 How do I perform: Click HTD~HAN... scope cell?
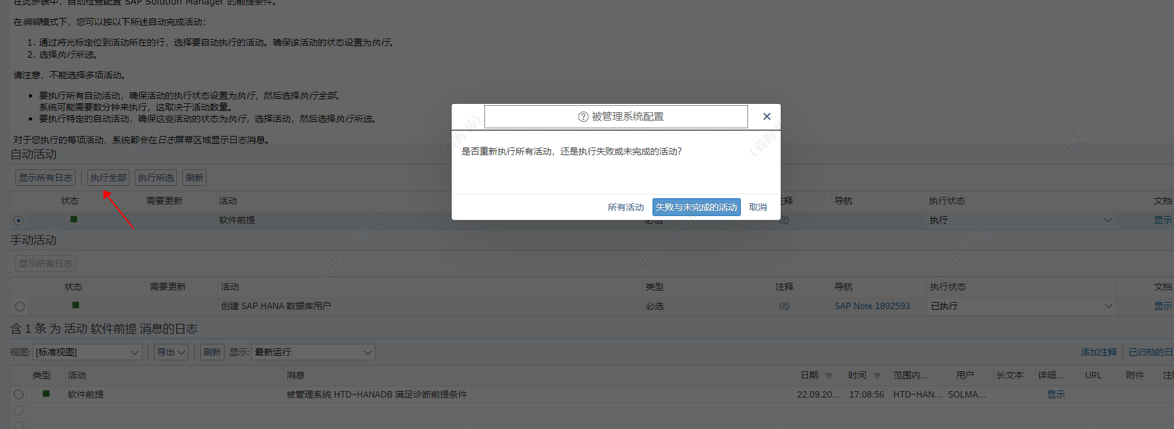[917, 394]
